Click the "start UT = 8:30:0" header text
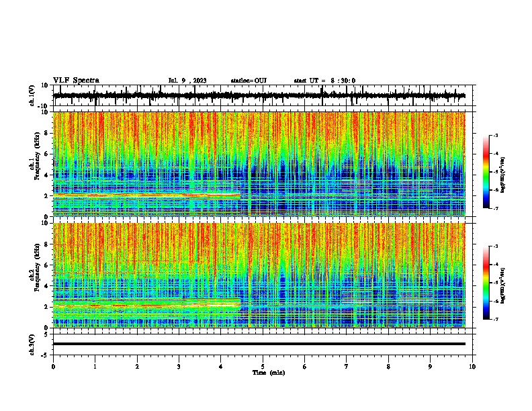 pyautogui.click(x=324, y=81)
